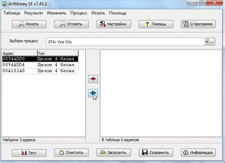The width and height of the screenshot is (225, 163).
Task: Click the Сохранить save button
Action: tap(156, 152)
